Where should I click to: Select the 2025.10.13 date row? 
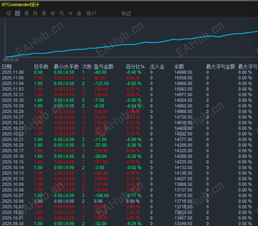tap(13, 173)
